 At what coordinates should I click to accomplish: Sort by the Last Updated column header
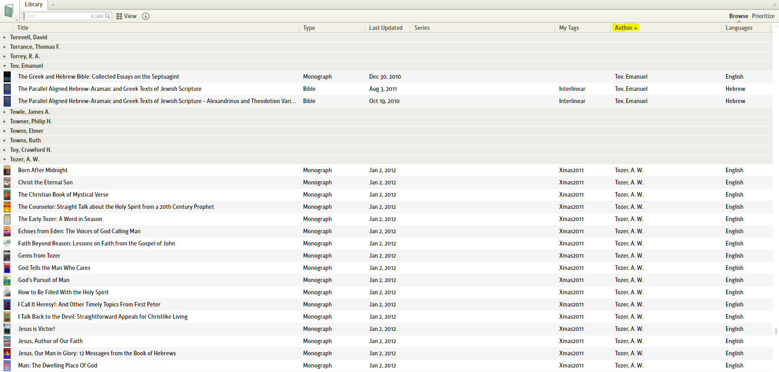pos(386,28)
